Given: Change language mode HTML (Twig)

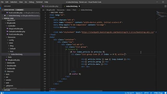Looking at the screenshot, I should [158, 93].
